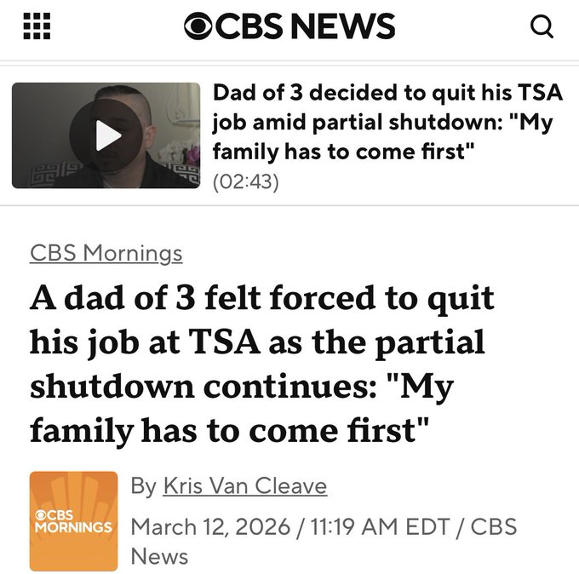Click the orange CBS Mornings logo

(x=73, y=520)
